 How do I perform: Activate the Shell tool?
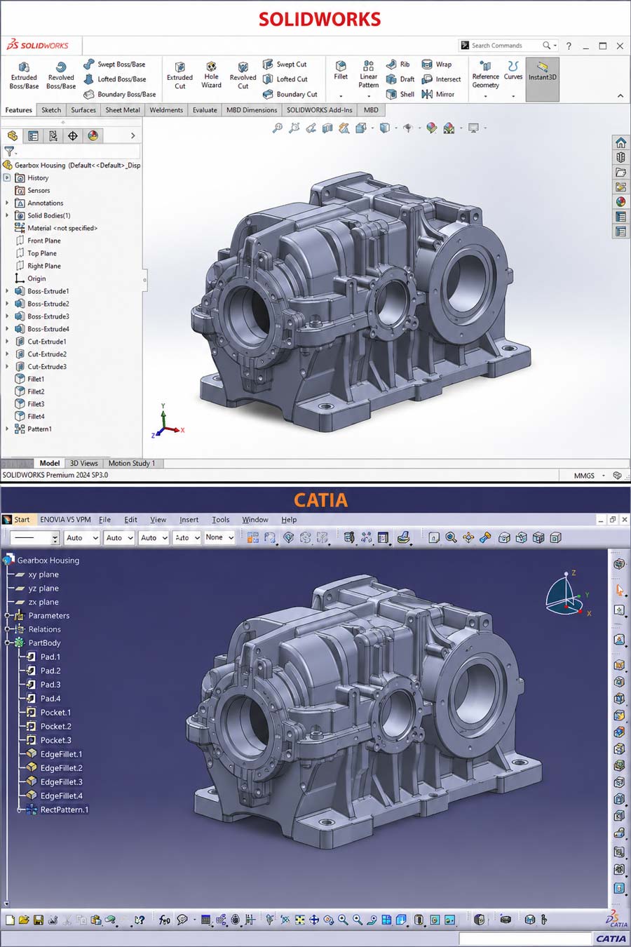pos(400,94)
